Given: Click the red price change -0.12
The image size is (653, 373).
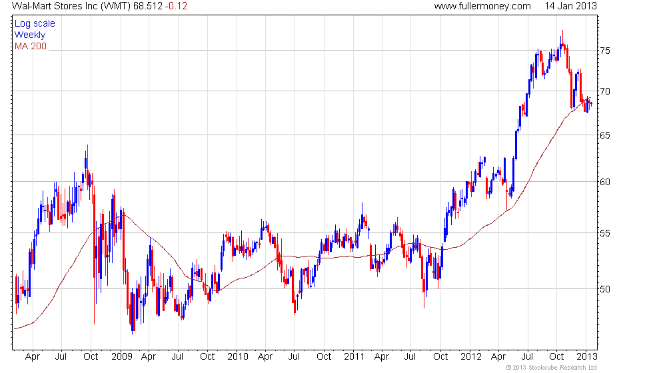Looking at the screenshot, I should pyautogui.click(x=176, y=6).
